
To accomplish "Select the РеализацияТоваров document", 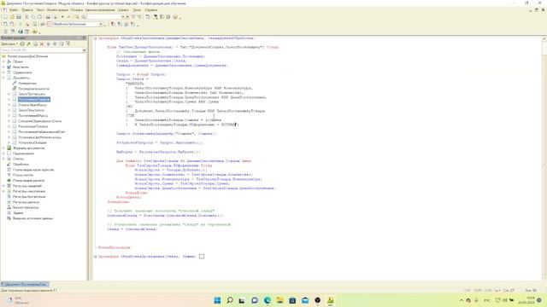I will tap(32, 126).
